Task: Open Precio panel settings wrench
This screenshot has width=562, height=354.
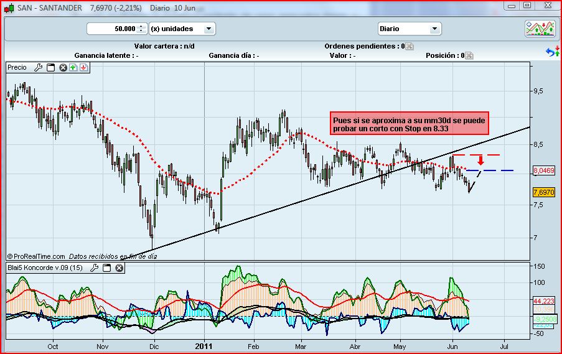Action: (39, 67)
